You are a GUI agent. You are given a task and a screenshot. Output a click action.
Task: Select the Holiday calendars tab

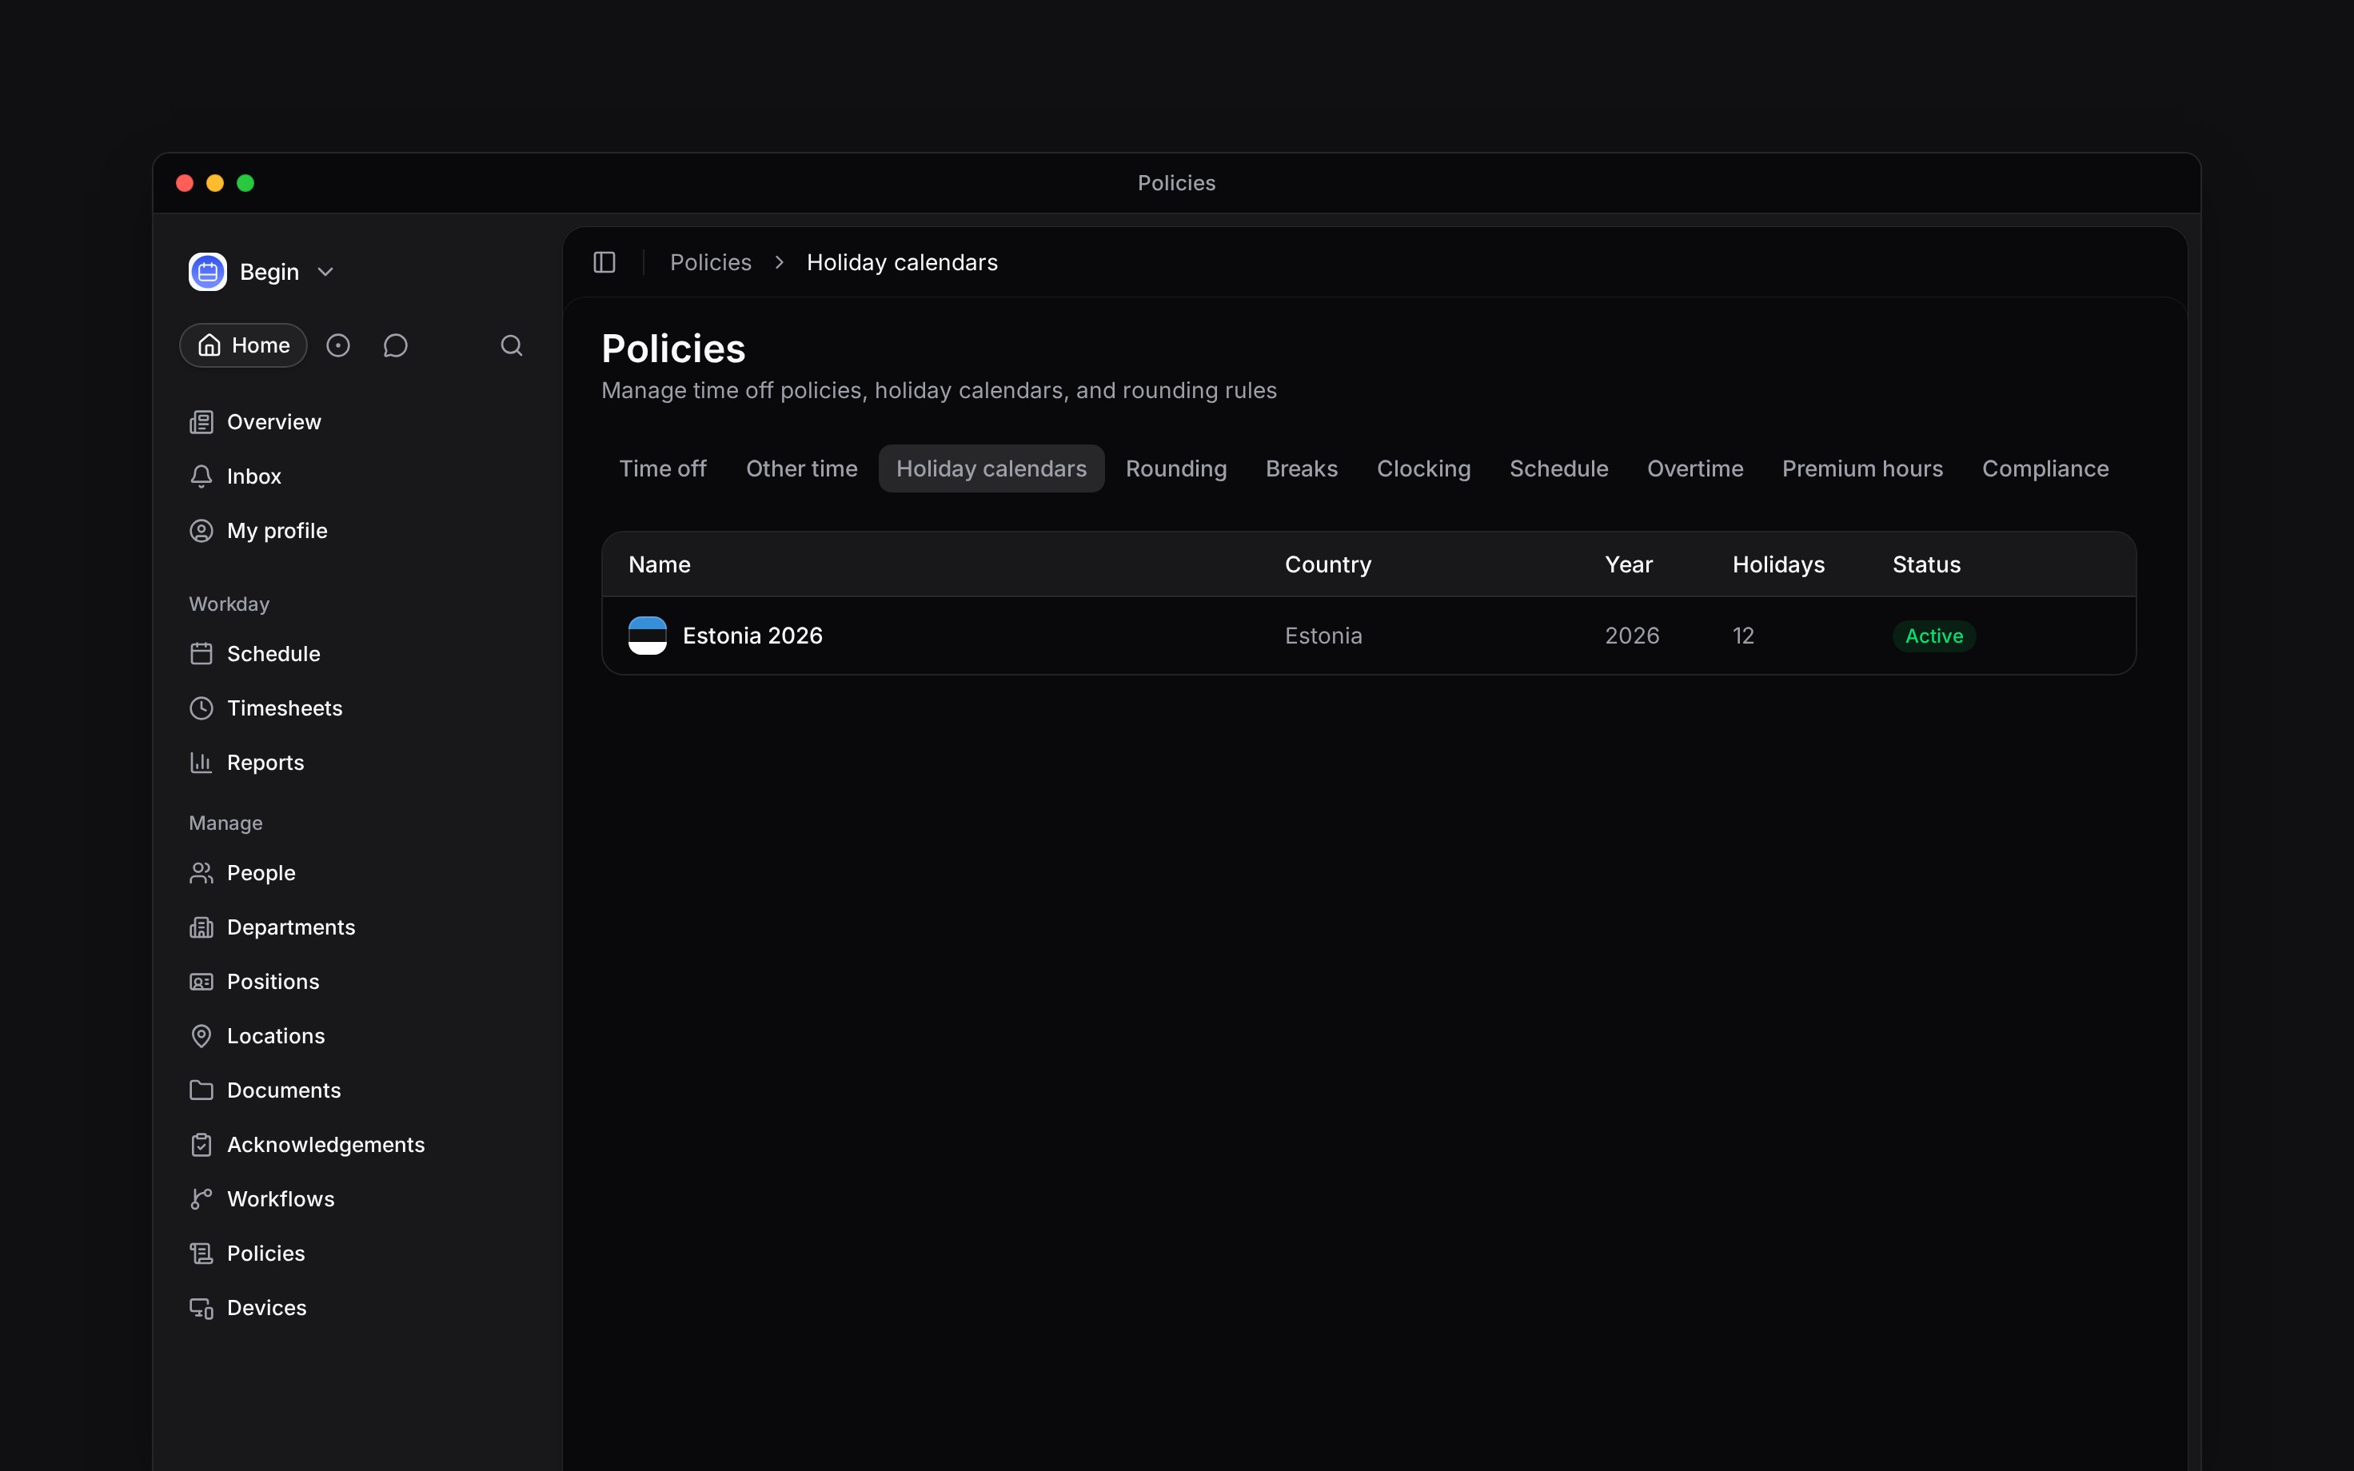(x=991, y=469)
